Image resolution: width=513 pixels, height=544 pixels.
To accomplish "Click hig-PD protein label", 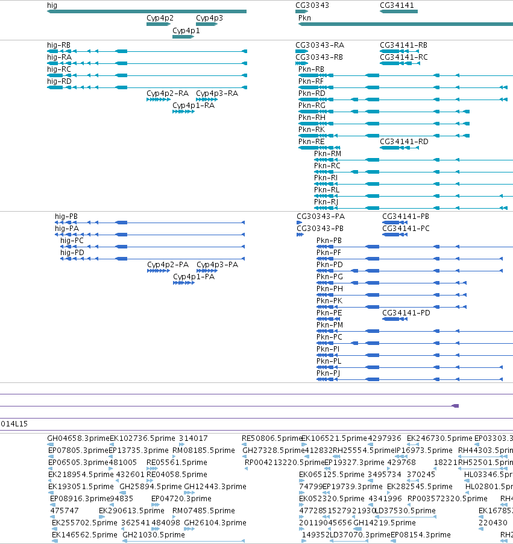I will [72, 253].
